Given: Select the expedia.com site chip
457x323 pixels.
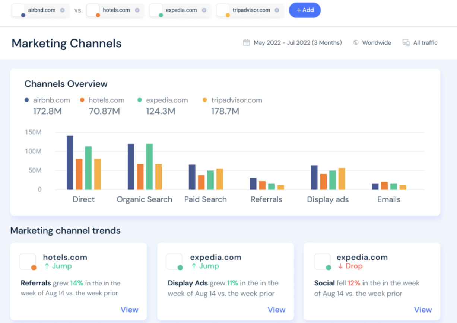Looking at the screenshot, I should [180, 10].
